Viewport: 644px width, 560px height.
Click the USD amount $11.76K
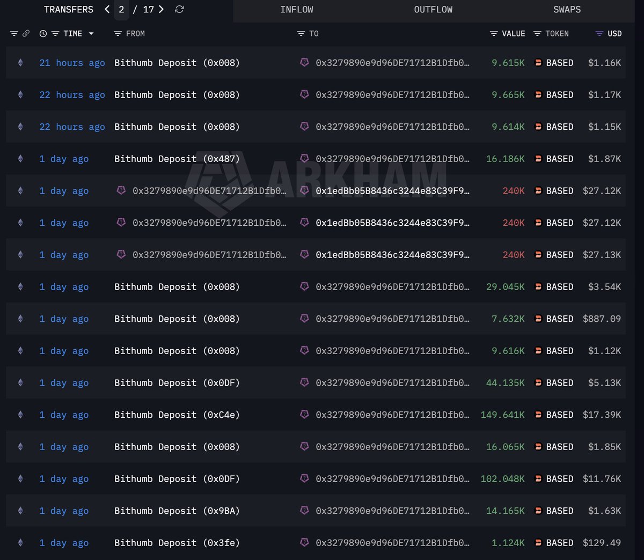point(602,478)
